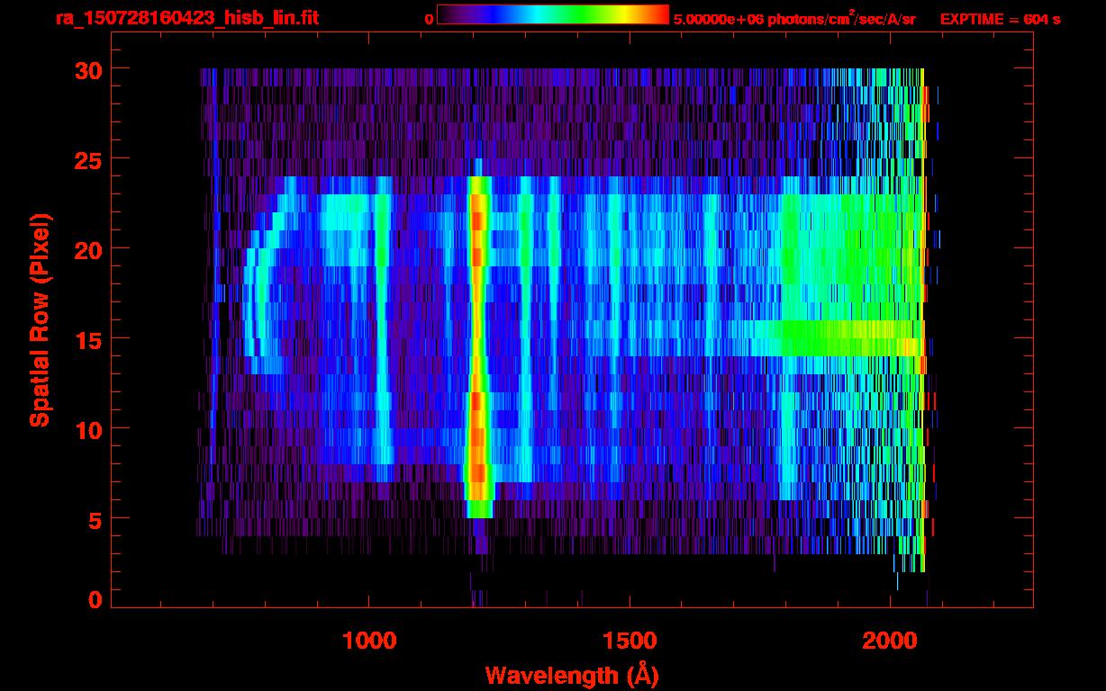The height and width of the screenshot is (691, 1106).
Task: Click the file name ra_150728160423_hisb_lin.fit
Action: 186,17
